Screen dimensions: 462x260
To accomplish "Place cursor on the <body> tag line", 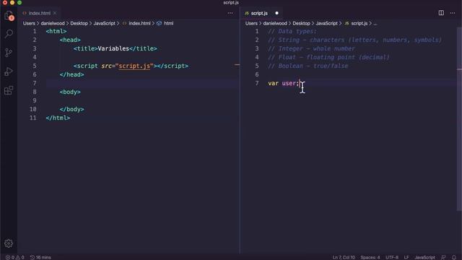I will point(70,92).
